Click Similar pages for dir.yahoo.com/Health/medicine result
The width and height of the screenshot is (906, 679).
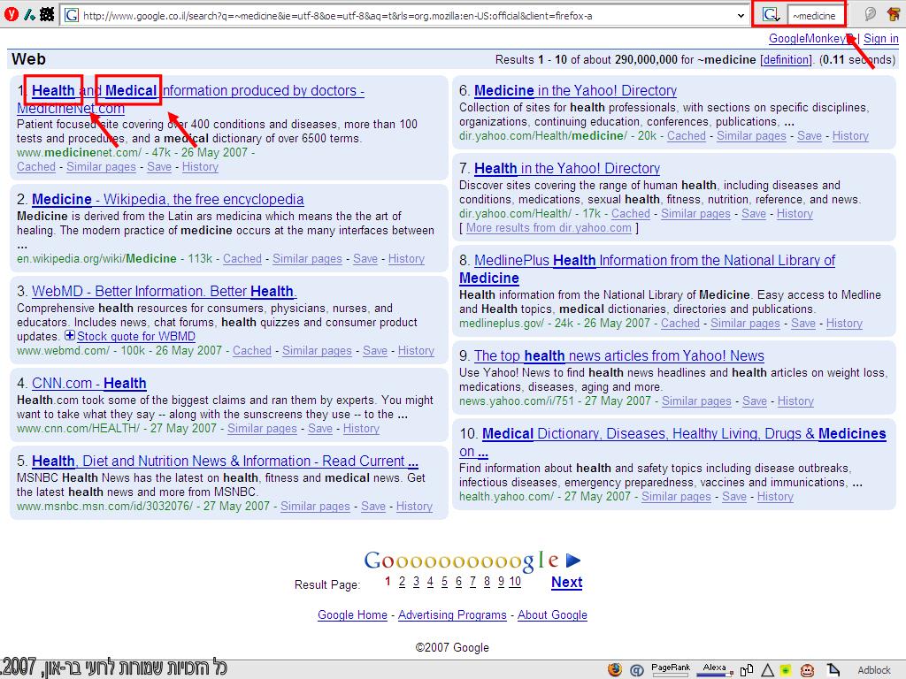(751, 135)
